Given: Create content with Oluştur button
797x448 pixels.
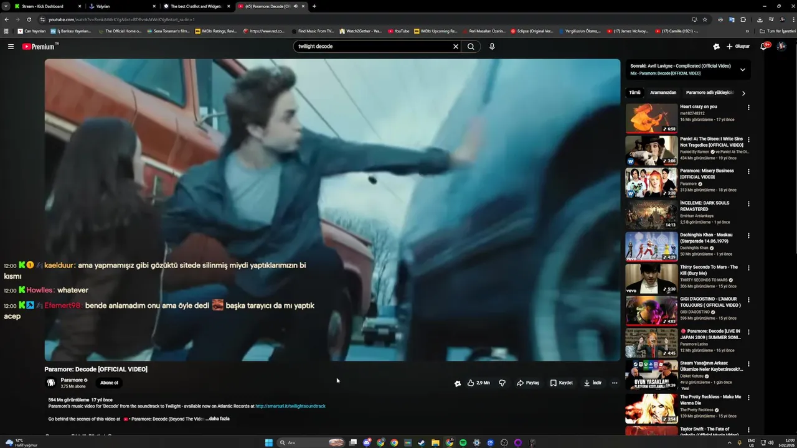Looking at the screenshot, I should (738, 47).
